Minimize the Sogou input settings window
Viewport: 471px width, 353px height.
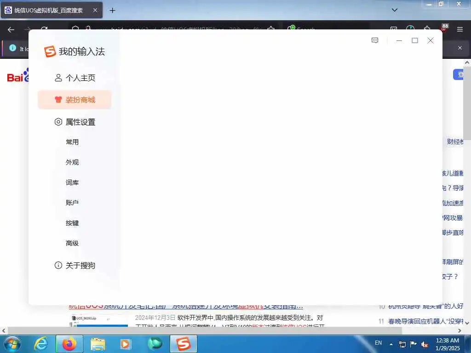point(399,40)
